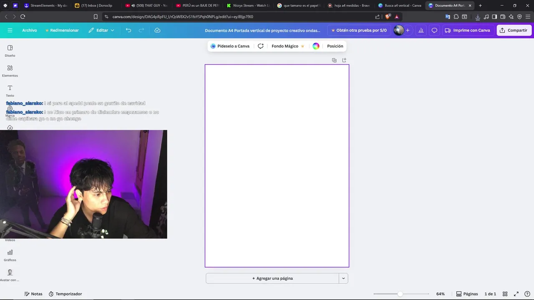Switch to the Busca a4 vertical Canva tab
Viewport: 534px width, 300px height.
click(x=400, y=5)
